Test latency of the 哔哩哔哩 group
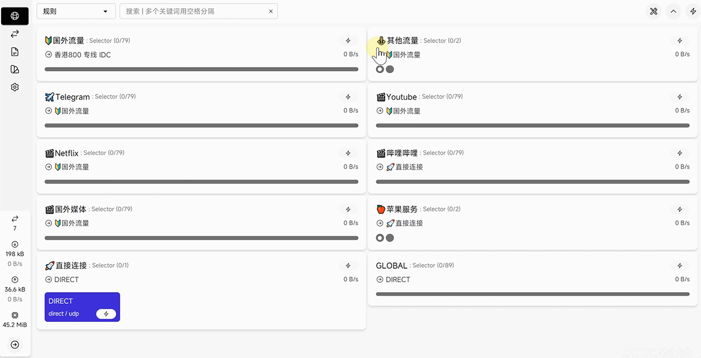The image size is (701, 358). 679,153
